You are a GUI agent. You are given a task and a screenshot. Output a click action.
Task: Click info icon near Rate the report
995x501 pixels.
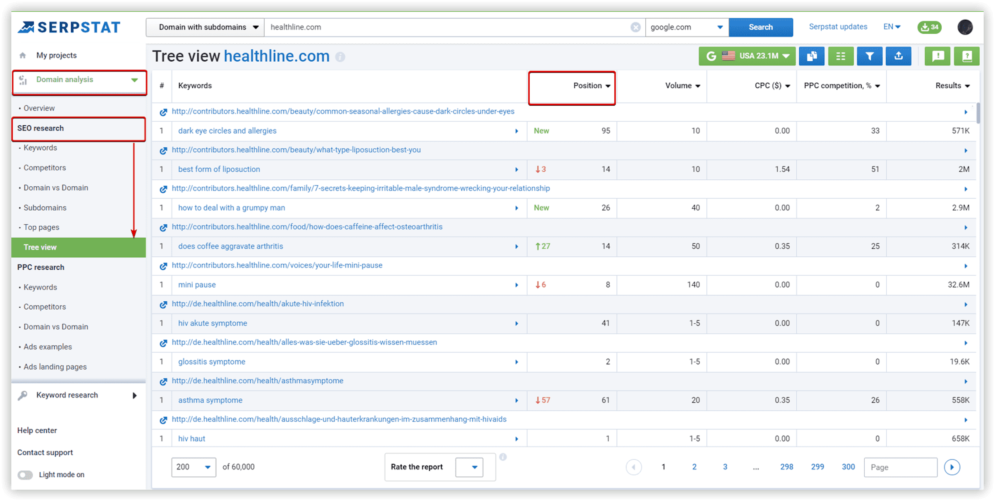coord(502,457)
